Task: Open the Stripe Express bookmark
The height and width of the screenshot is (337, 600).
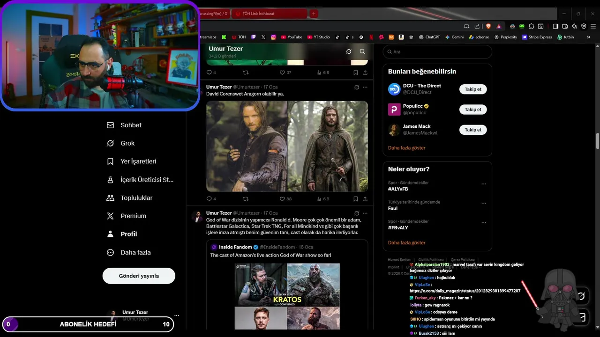Action: [537, 37]
